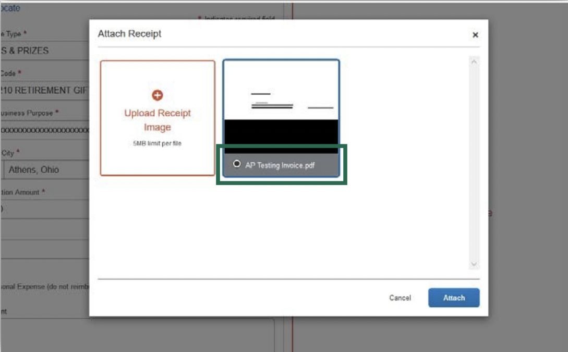Click the Upload Receipt Image tile
The height and width of the screenshot is (352, 568).
click(159, 116)
